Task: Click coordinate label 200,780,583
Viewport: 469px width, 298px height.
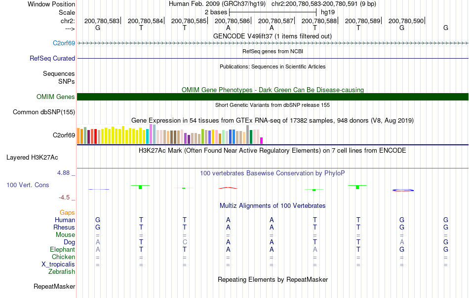Action: click(x=102, y=21)
